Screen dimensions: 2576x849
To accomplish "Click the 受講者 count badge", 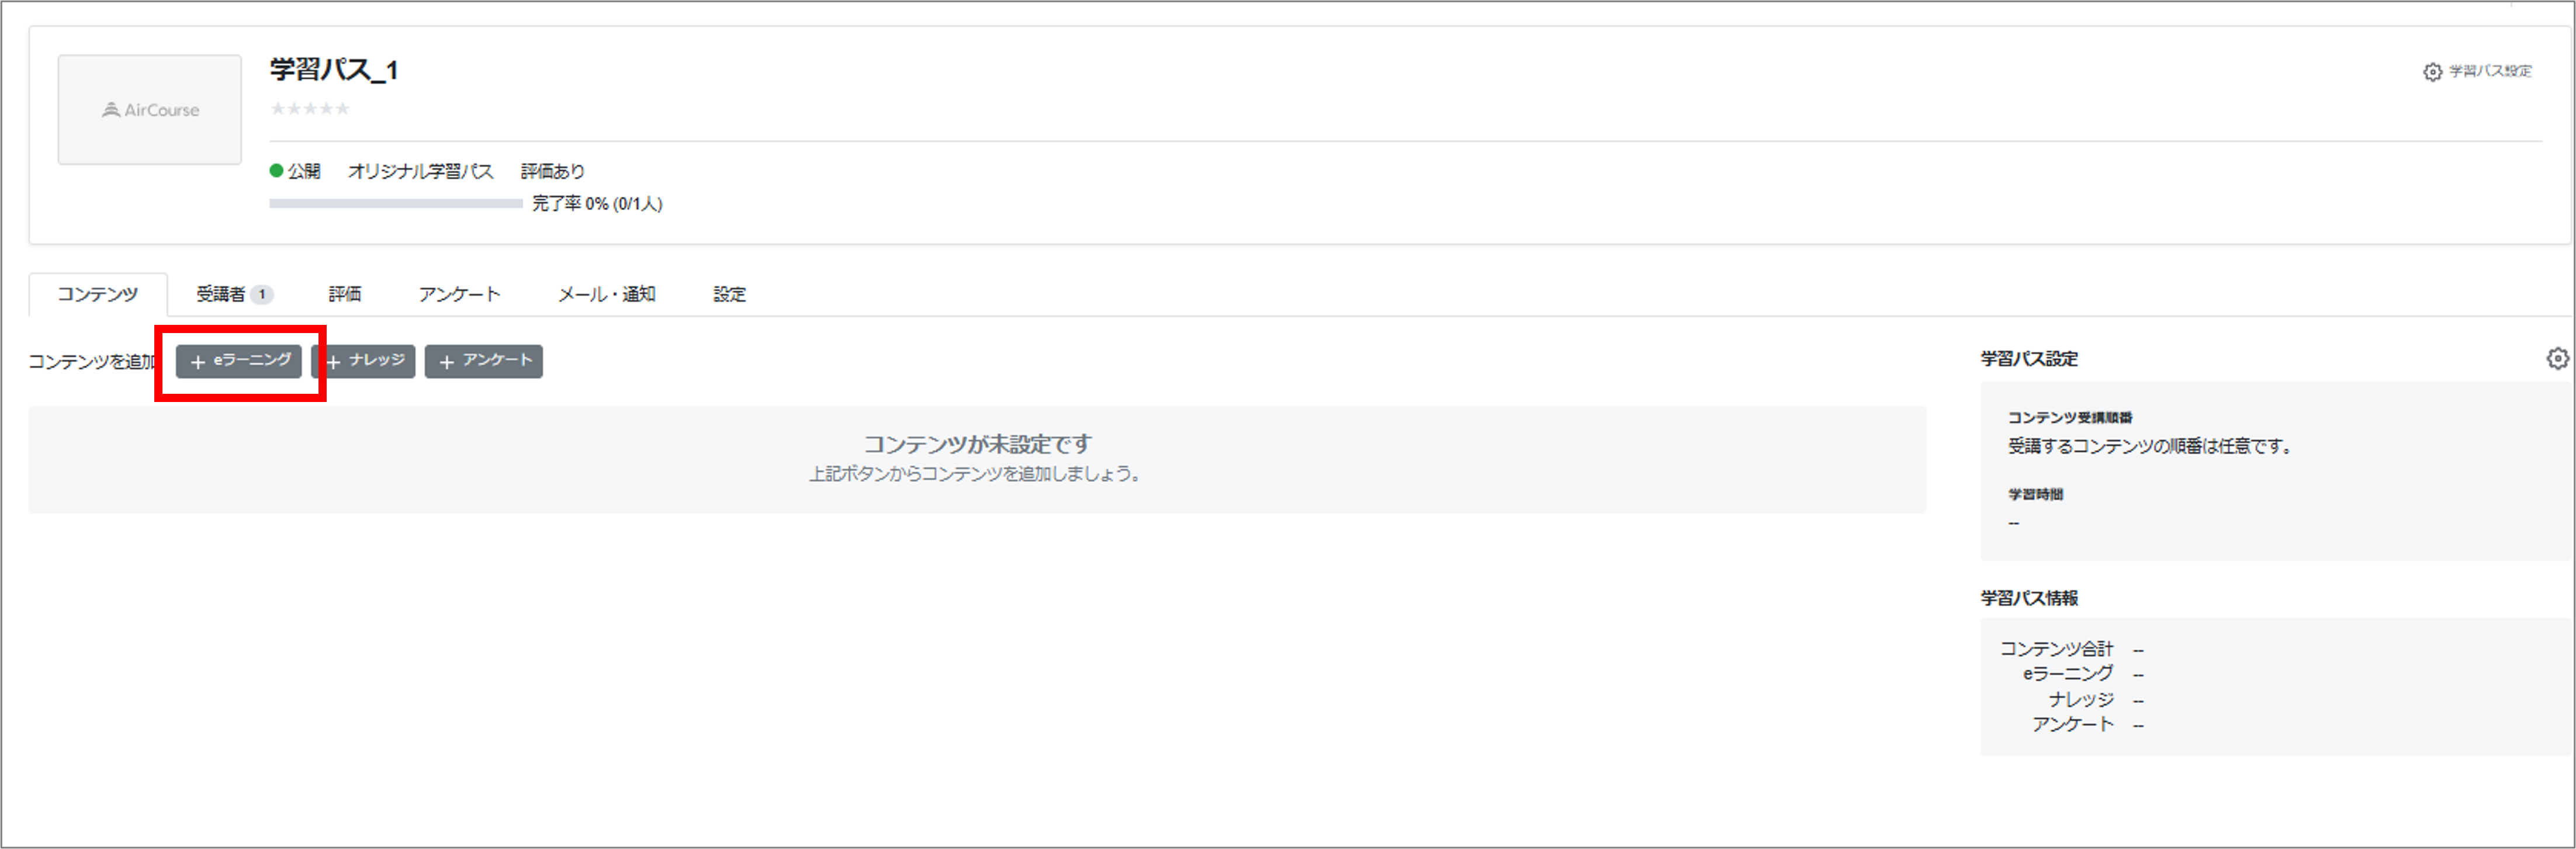I will [x=262, y=294].
